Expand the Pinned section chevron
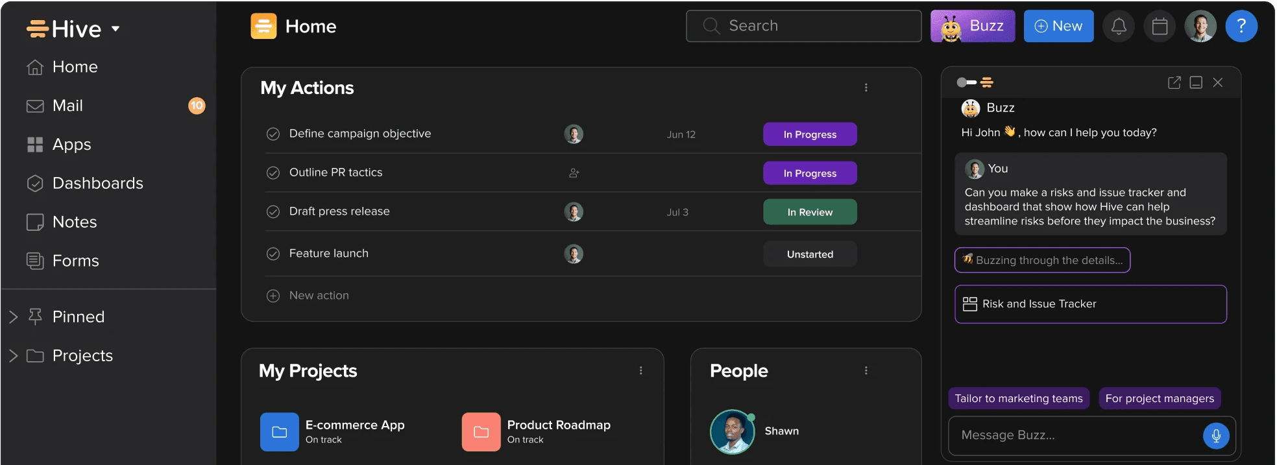Viewport: 1277px width, 465px height. pos(13,316)
